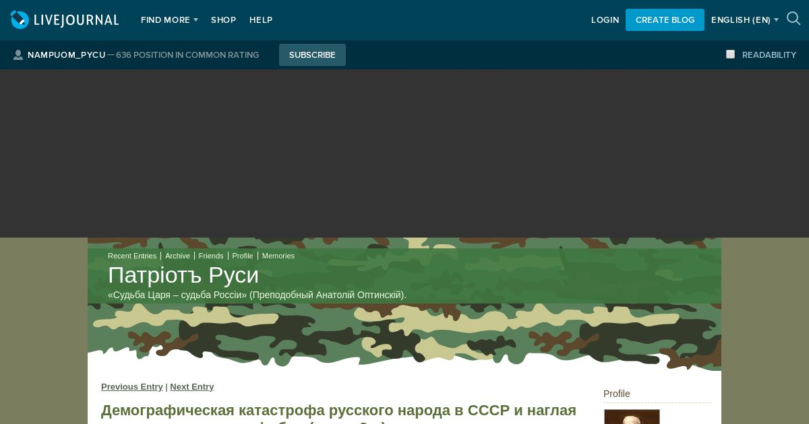Click the Патріотъ Руси blog title
Image resolution: width=809 pixels, height=424 pixels.
pos(183,275)
